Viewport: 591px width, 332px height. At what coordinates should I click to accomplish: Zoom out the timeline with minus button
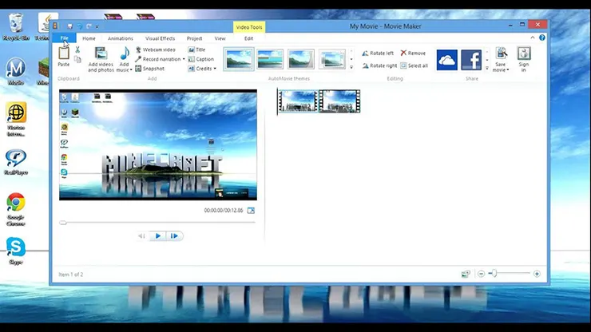click(x=481, y=274)
